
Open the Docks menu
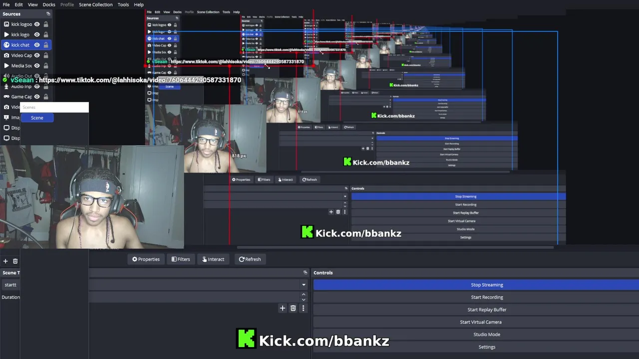point(49,4)
